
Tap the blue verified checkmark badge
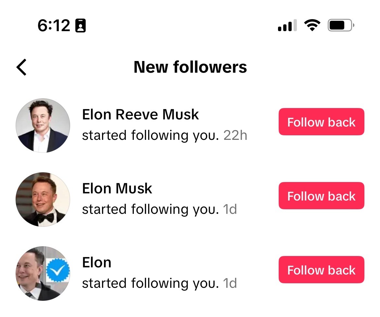click(x=58, y=270)
